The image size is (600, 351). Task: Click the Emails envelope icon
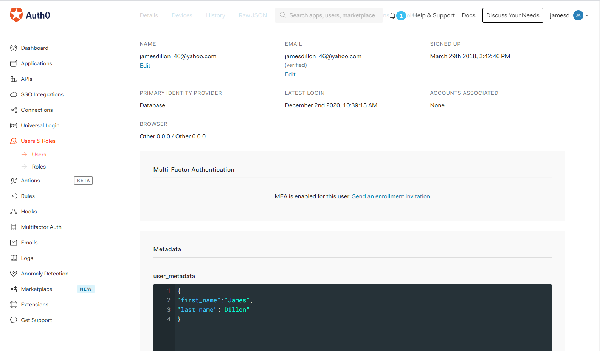(x=14, y=243)
